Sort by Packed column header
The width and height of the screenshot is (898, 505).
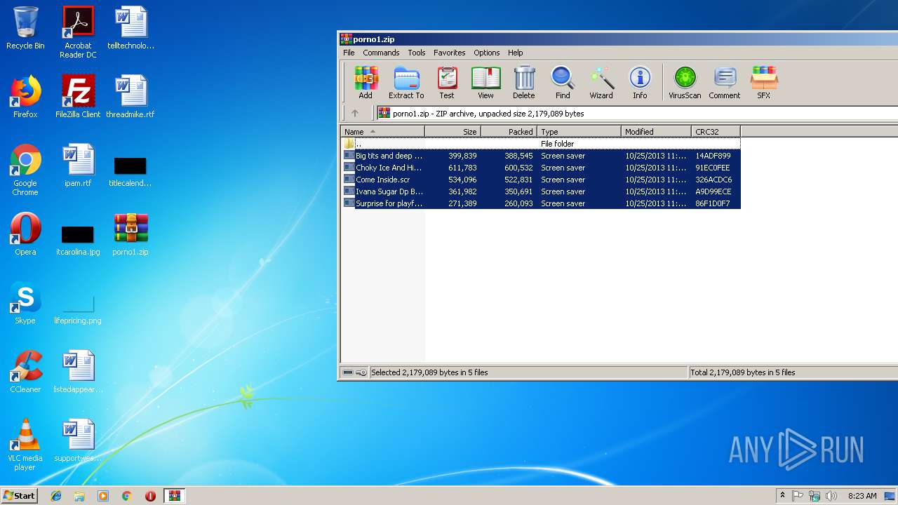(509, 132)
